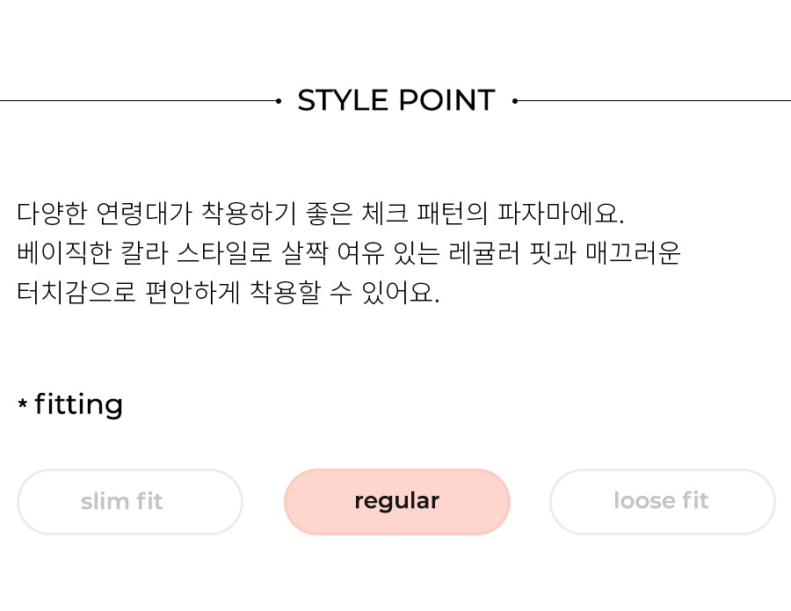Click the word 파자마에요 in the description

coord(561,214)
